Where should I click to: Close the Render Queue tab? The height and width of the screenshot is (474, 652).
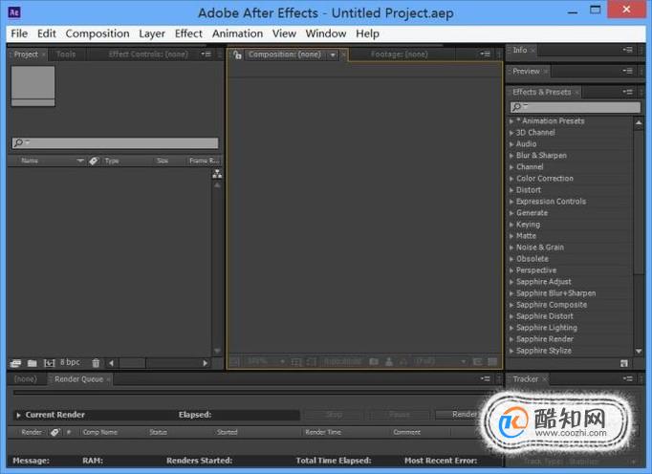[x=108, y=379]
